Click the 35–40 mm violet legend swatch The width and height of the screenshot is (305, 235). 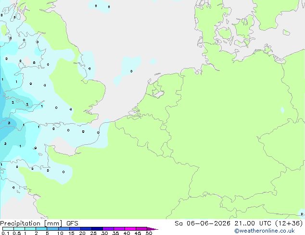(119, 229)
